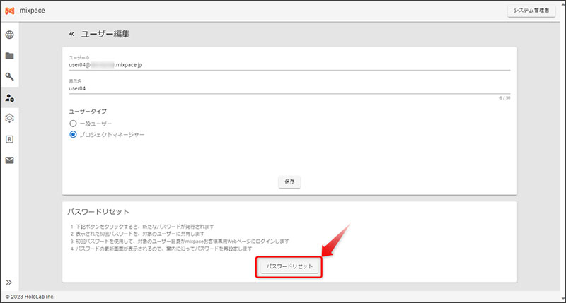Click the 保存 button
This screenshot has width=566, height=303.
tap(289, 182)
